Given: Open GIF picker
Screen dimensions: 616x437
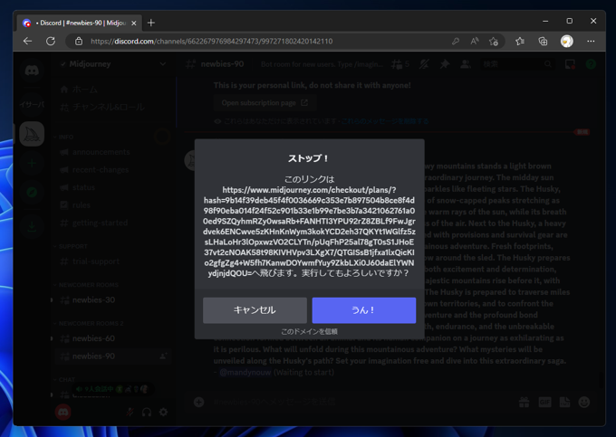Looking at the screenshot, I should (544, 402).
